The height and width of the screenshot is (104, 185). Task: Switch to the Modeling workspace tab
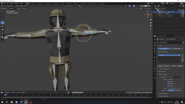coord(34,4)
